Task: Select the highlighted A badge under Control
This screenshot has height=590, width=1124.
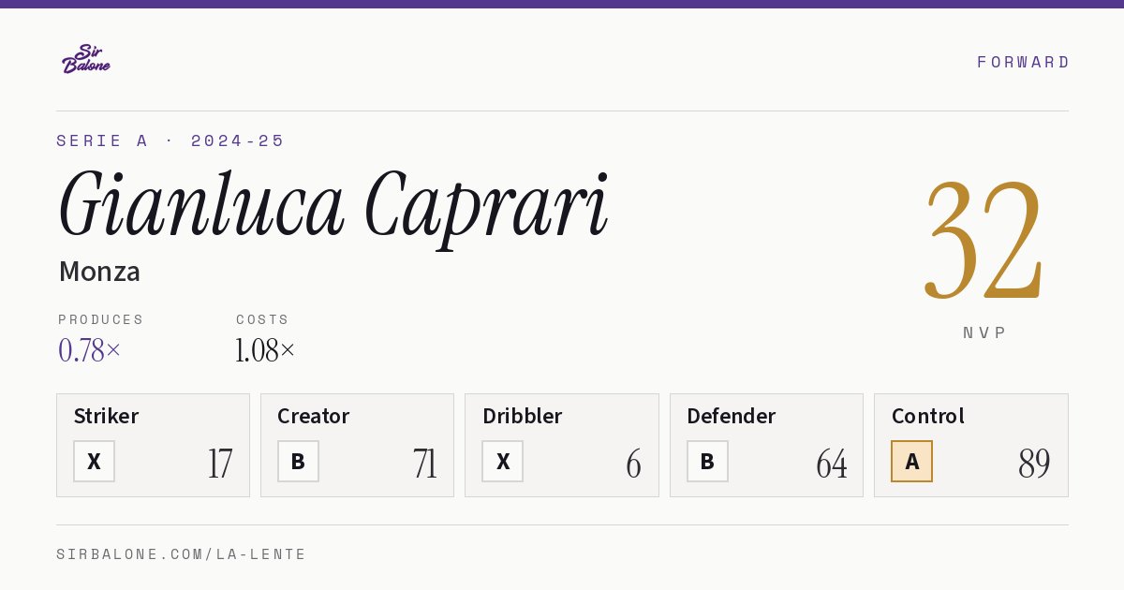Action: (x=911, y=461)
